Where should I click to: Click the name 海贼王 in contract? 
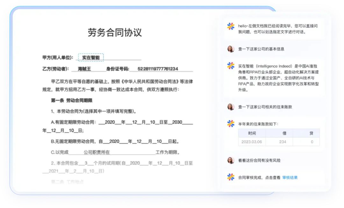coord(84,69)
